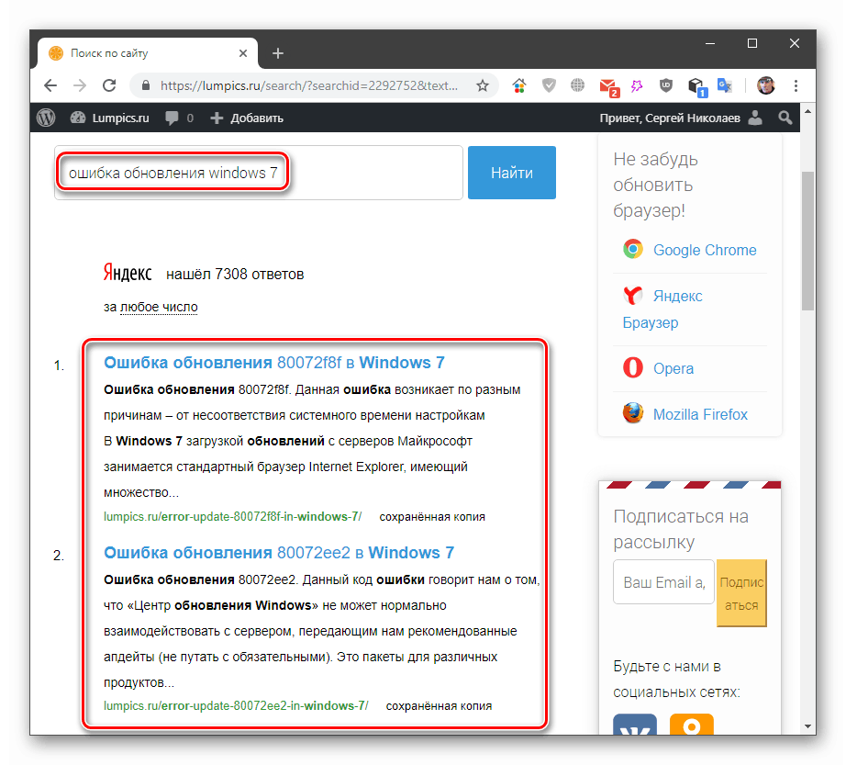Image resolution: width=846 pixels, height=765 pixels.
Task: Bookmark this page with the star icon
Action: (x=483, y=84)
